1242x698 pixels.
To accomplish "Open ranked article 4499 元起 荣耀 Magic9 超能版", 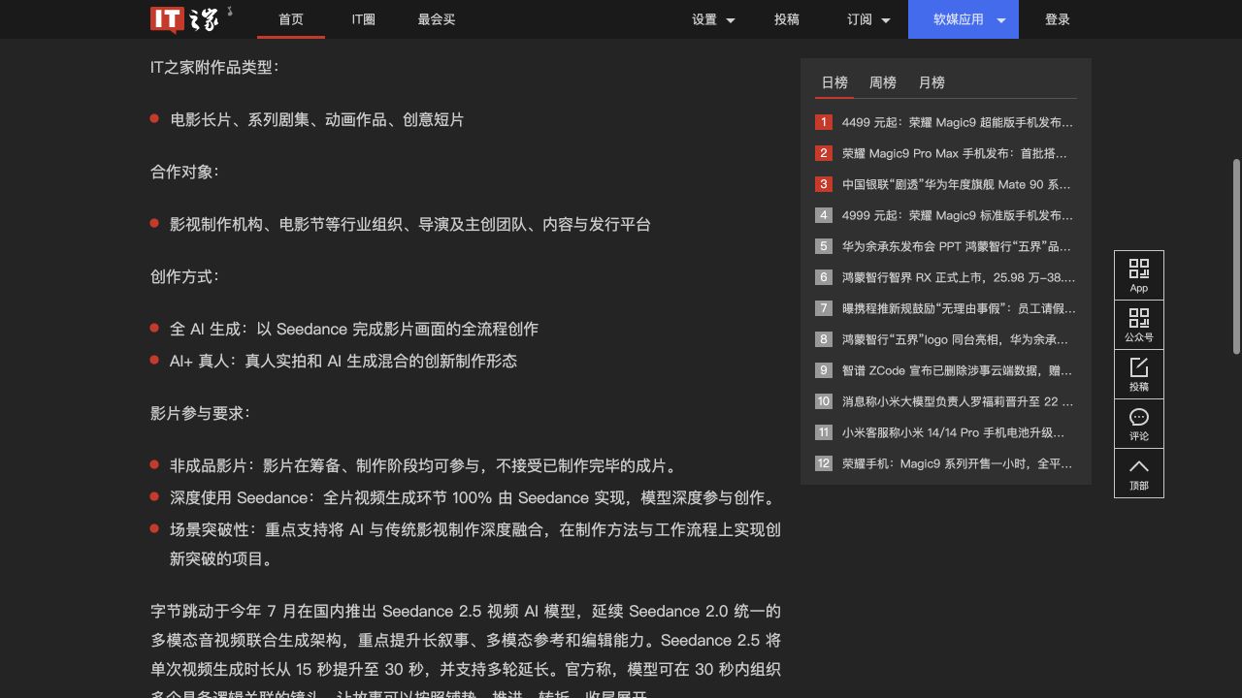I will 958,122.
